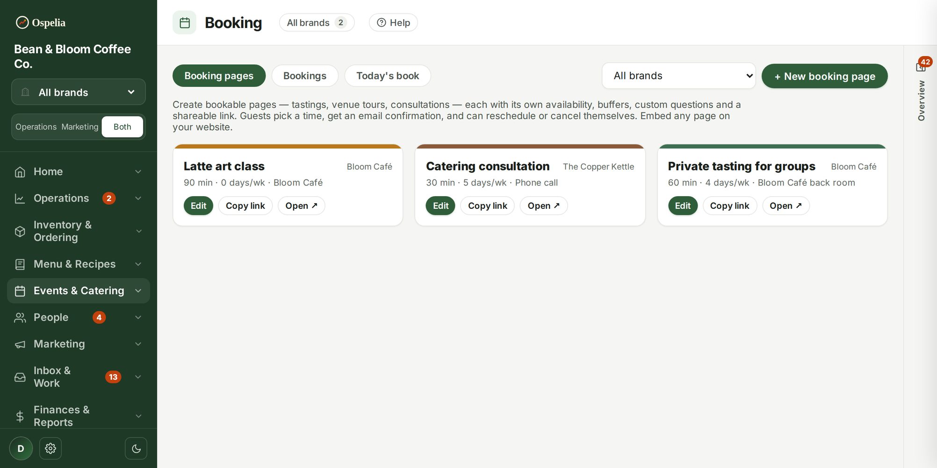Open settings gear icon in sidebar footer
Viewport: 937px width, 468px height.
[x=50, y=448]
